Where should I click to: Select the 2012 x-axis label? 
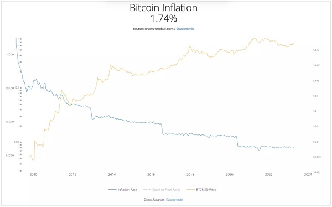point(72,175)
